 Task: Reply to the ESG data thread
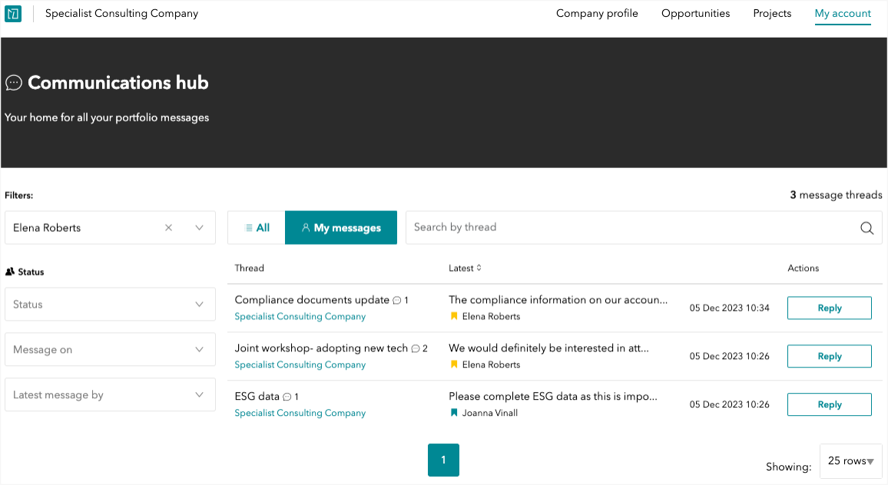tap(829, 404)
